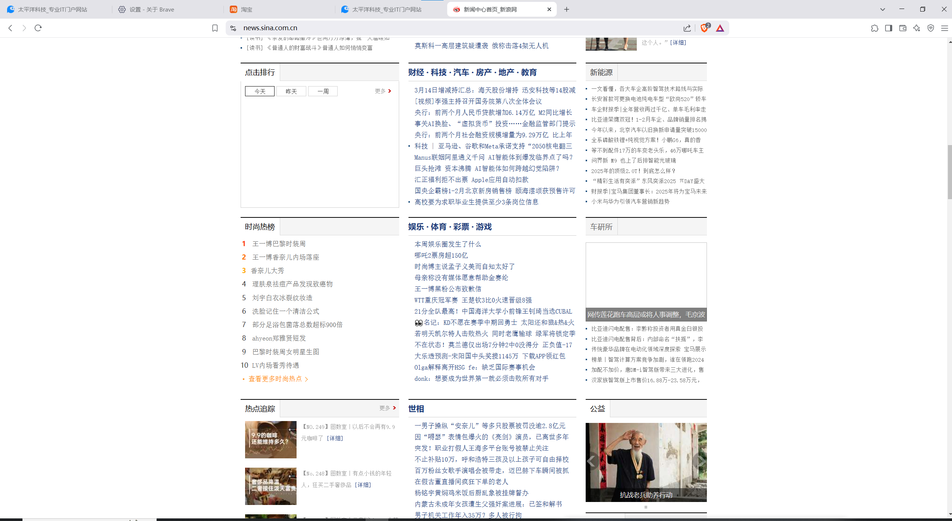Bookmark this page using the bookmark icon
This screenshot has width=952, height=521.
point(215,28)
